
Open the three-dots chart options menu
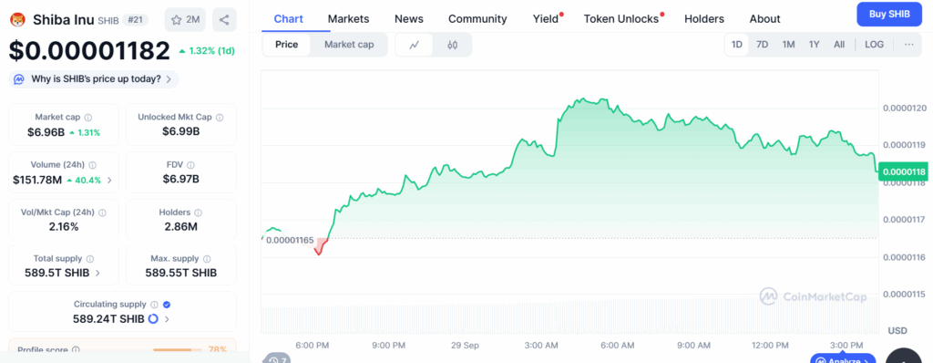[908, 45]
